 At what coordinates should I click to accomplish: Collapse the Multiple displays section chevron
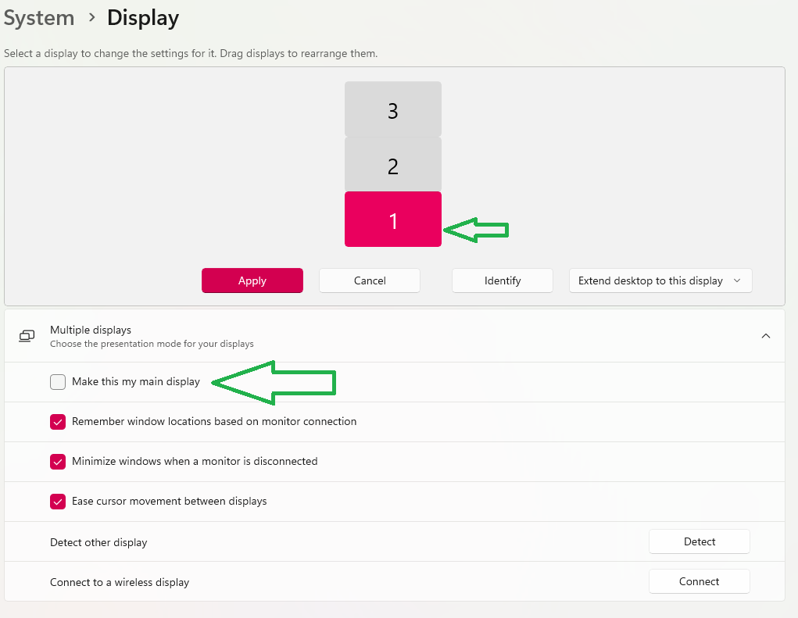click(x=765, y=336)
